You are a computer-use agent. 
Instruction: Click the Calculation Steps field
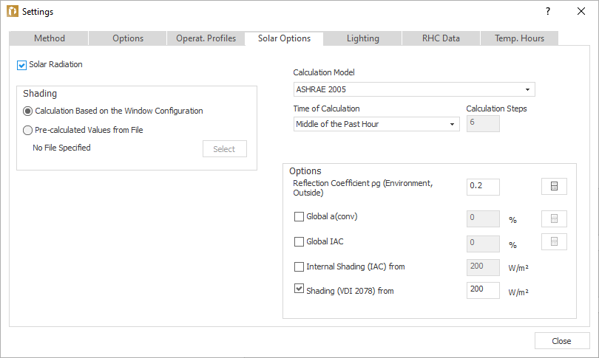483,123
